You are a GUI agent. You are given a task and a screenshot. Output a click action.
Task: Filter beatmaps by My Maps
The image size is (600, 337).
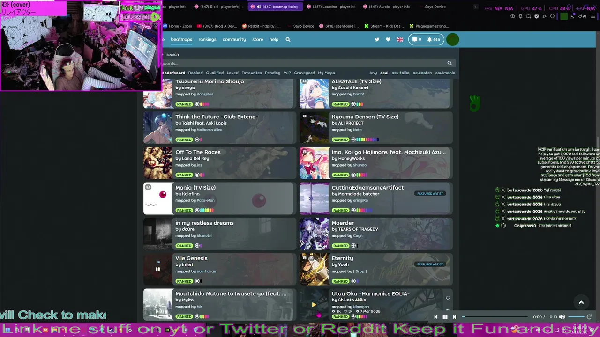point(326,73)
